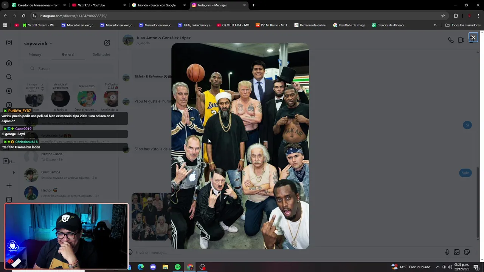484x272 pixels.
Task: Switch to Creador de Alineaciones browser tab
Action: (39, 5)
